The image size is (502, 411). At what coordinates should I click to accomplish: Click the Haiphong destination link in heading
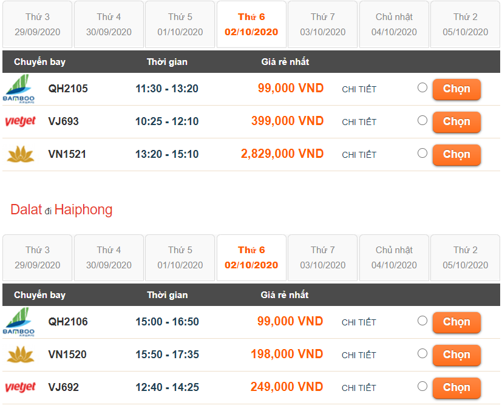tap(83, 209)
